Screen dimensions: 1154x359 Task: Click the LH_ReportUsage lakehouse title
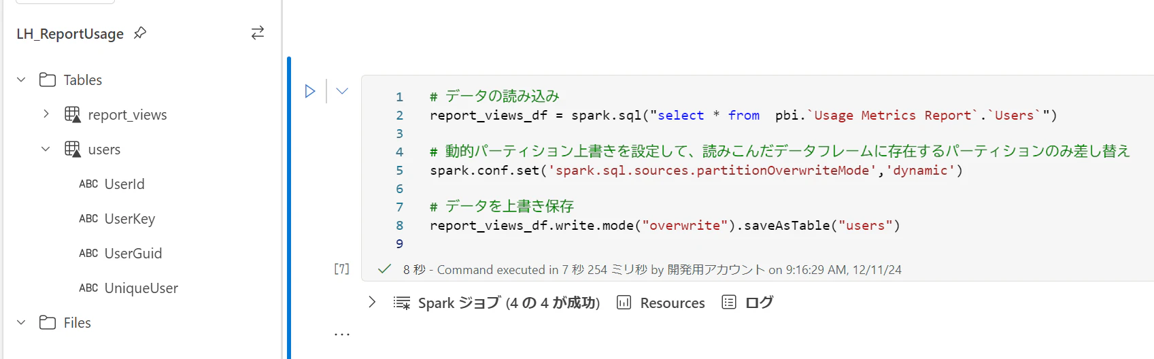tap(70, 33)
